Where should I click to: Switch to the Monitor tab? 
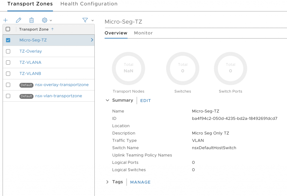click(143, 33)
